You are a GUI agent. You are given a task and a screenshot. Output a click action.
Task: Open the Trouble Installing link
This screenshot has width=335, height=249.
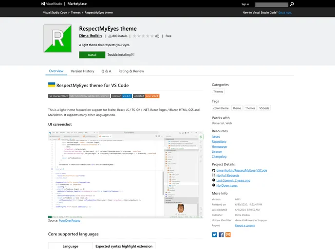[x=121, y=55]
